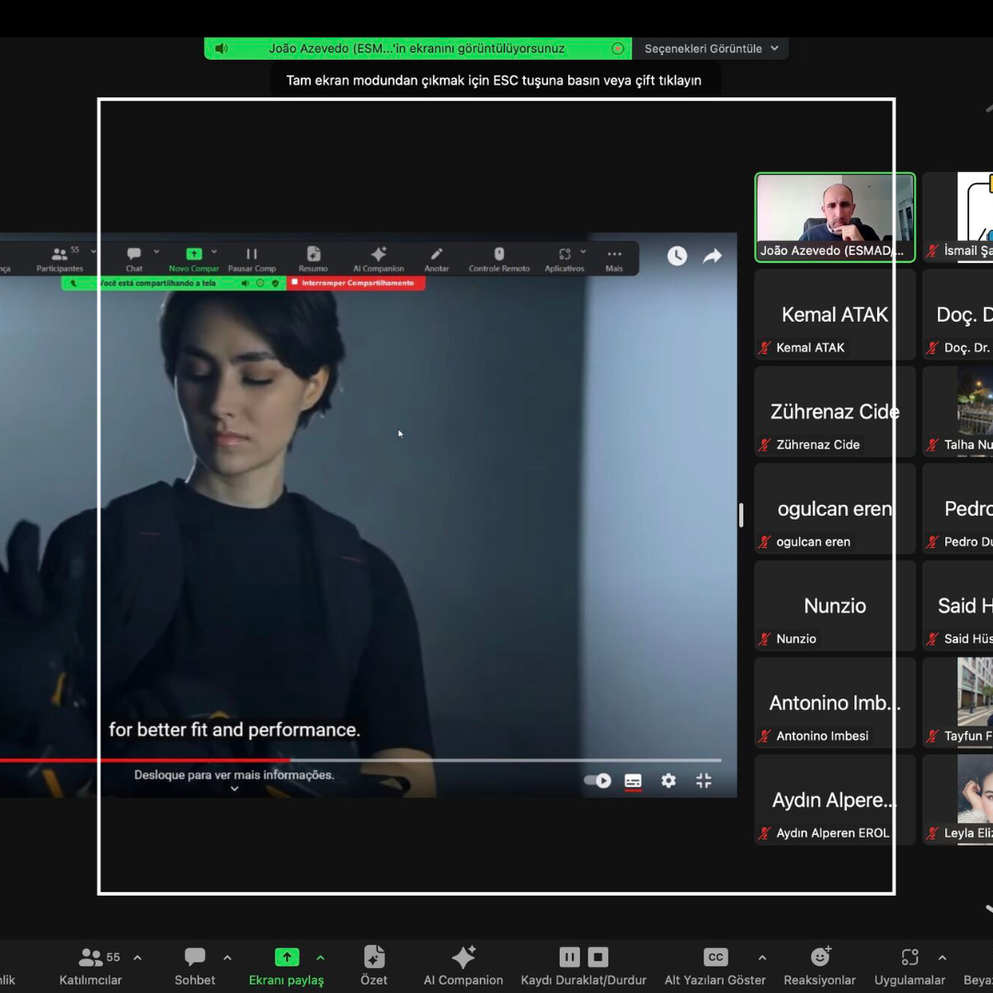Select the Kemal ATAK participant tile
The height and width of the screenshot is (993, 993).
(x=835, y=314)
